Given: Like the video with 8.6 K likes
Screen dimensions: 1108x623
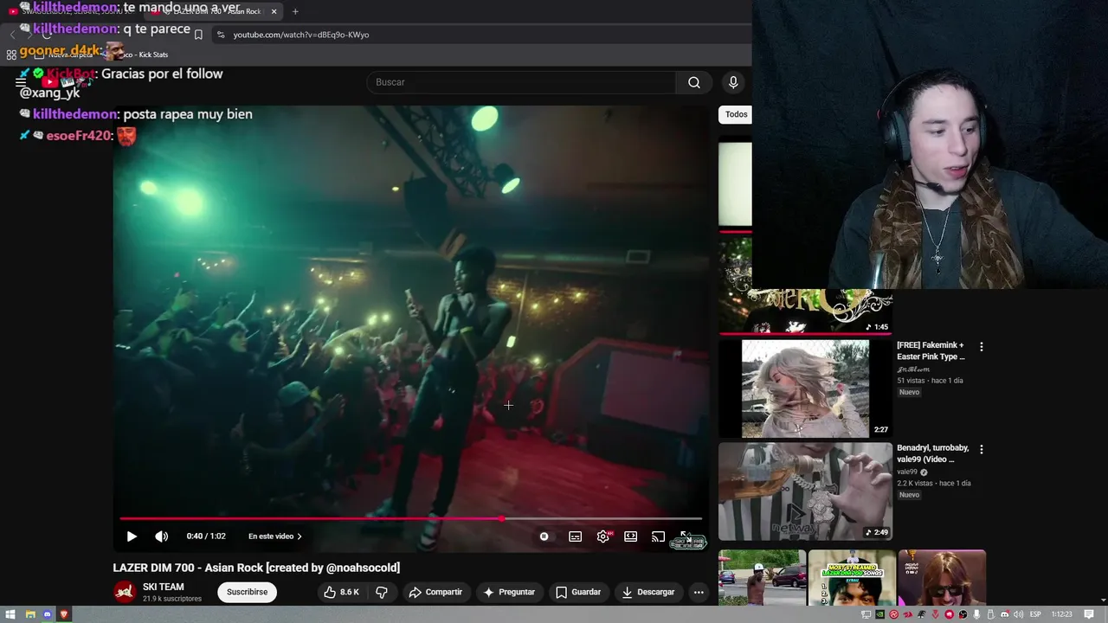Looking at the screenshot, I should click(341, 592).
